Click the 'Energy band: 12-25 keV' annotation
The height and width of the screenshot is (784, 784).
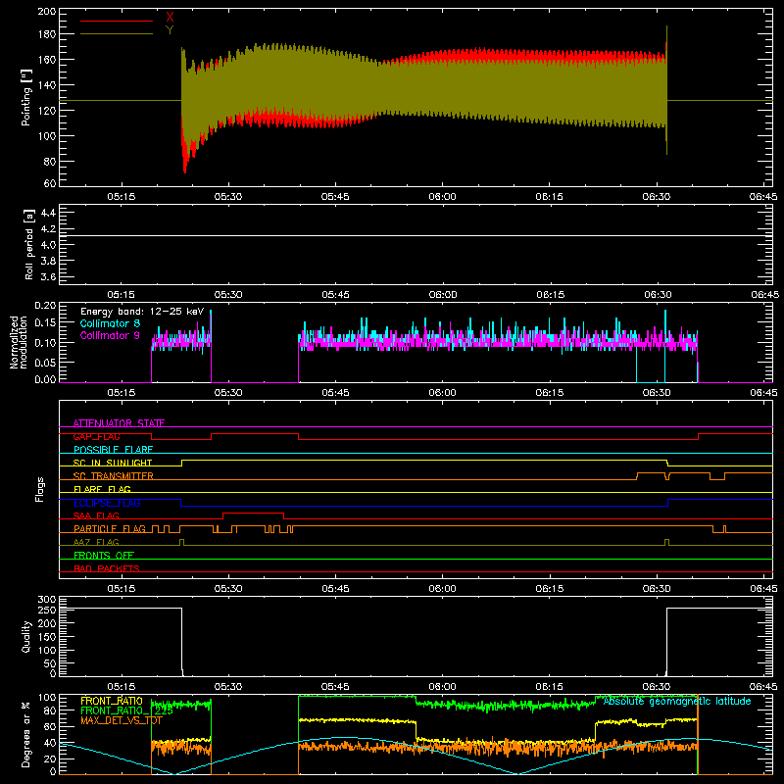(x=142, y=312)
